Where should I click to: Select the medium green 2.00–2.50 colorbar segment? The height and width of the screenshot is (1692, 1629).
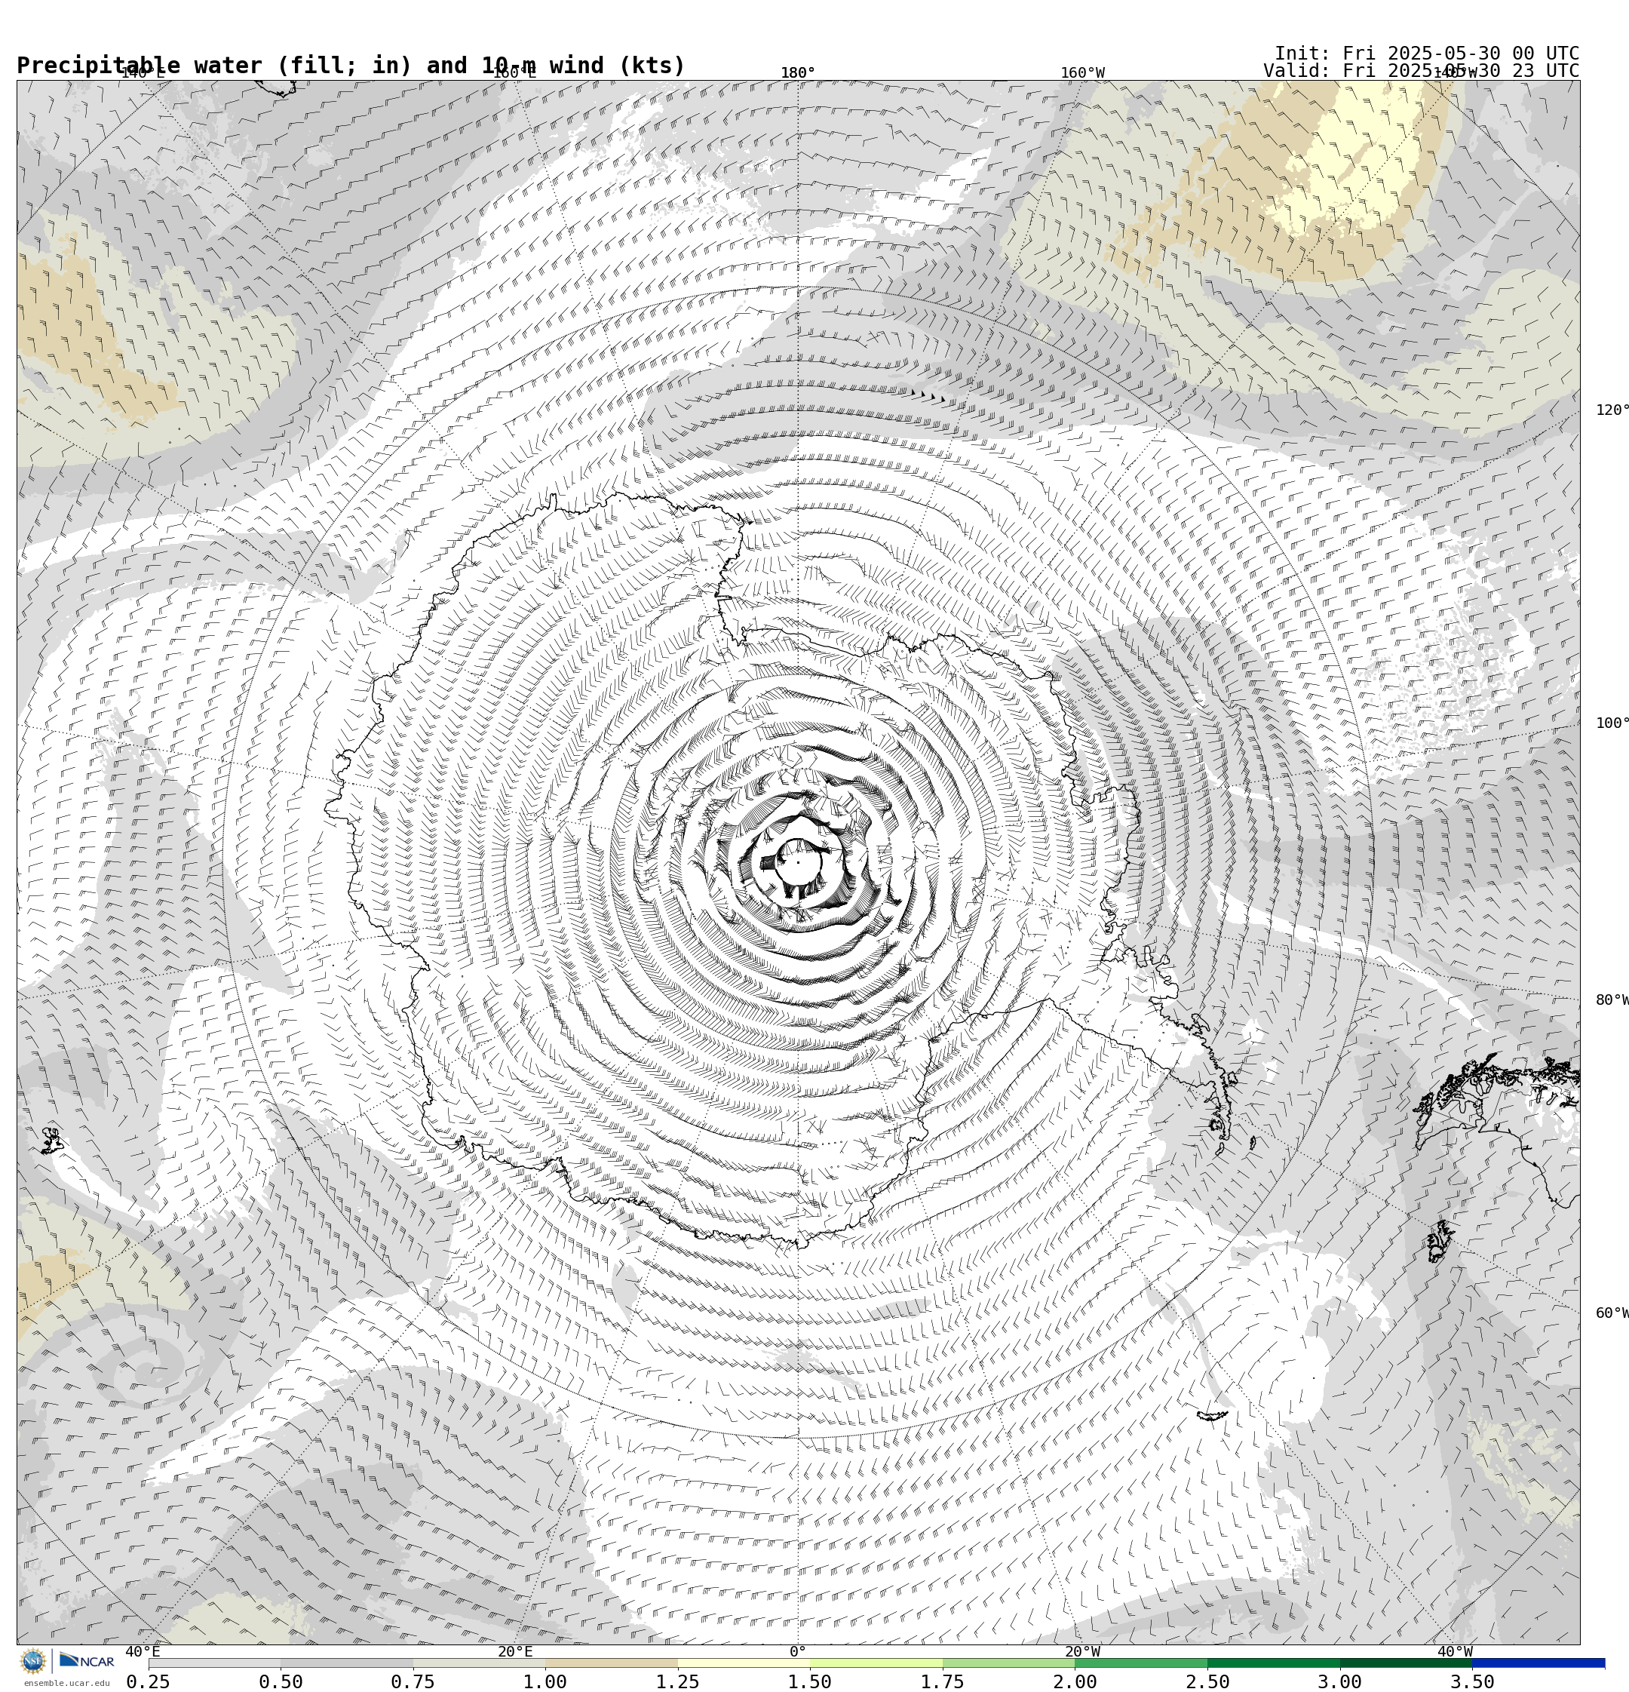click(x=1141, y=1663)
